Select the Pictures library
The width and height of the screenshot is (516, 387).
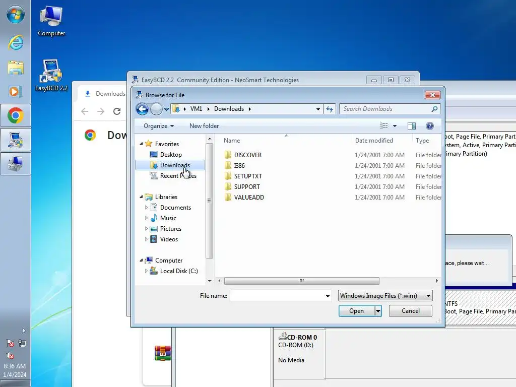coord(170,229)
